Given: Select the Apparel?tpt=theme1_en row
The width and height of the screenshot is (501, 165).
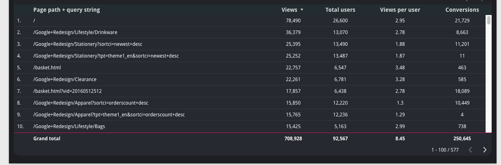Looking at the screenshot, I should [x=250, y=115].
